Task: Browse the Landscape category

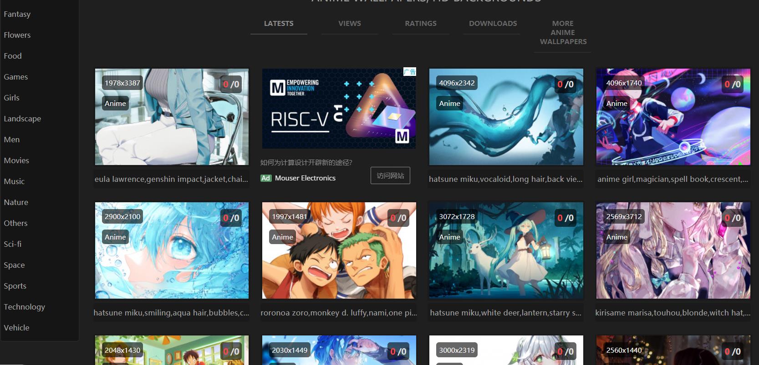Action: coord(22,119)
